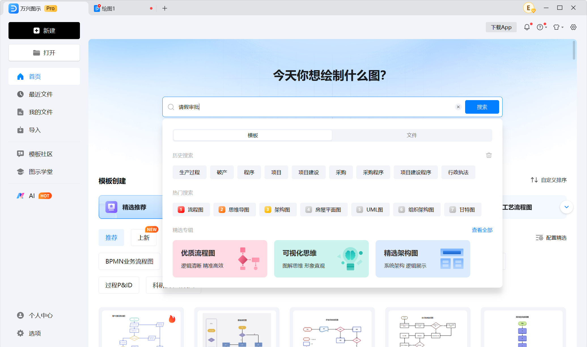Image resolution: width=587 pixels, height=347 pixels.
Task: Click the 自定义排序 sort option
Action: (x=549, y=180)
